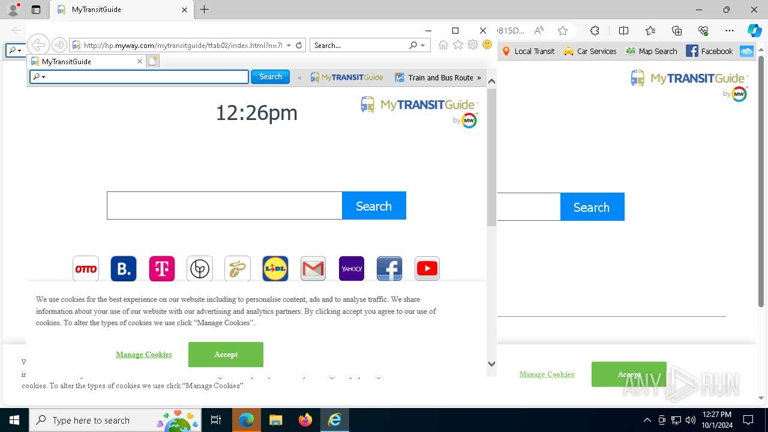
Task: Open the toolbar search provider dropdown
Action: 39,77
